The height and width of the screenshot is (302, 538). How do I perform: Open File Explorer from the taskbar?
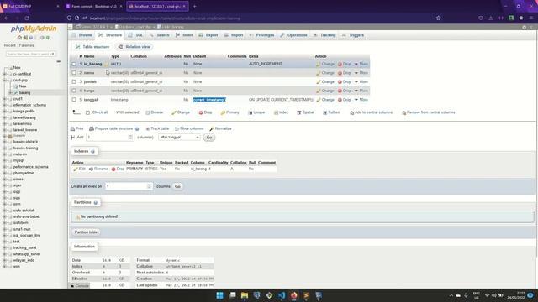pos(245,295)
